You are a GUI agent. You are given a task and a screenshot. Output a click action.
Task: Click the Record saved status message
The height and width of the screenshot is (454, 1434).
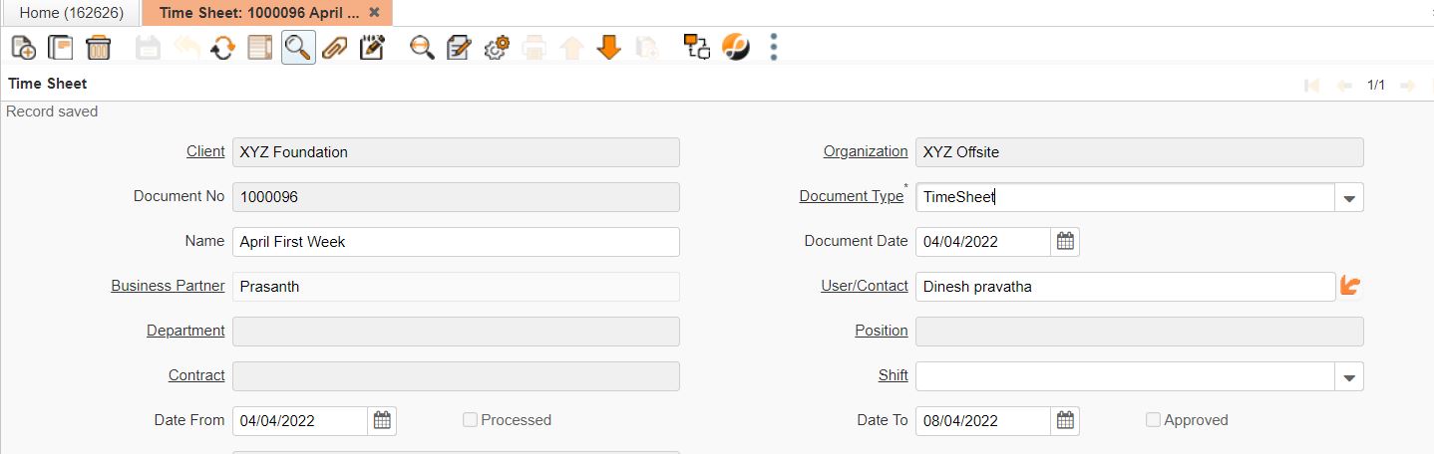52,112
